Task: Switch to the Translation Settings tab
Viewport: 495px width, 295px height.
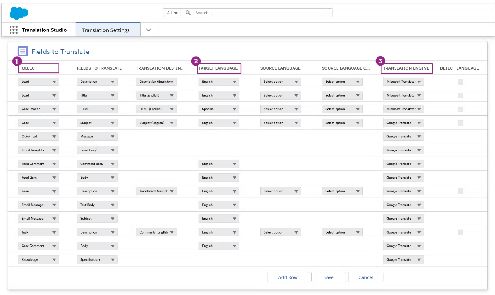Action: [x=106, y=30]
